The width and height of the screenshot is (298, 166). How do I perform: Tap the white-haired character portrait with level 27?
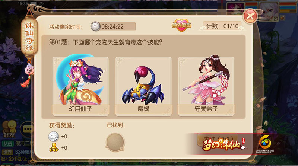(x=269, y=12)
